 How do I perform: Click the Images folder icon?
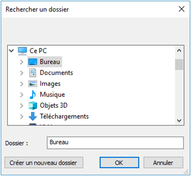[x=33, y=84]
